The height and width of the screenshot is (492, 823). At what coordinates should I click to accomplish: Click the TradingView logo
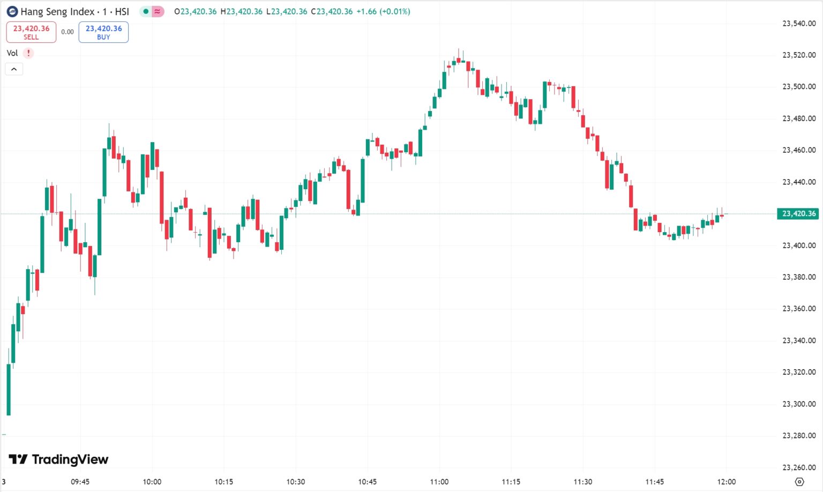coord(58,459)
